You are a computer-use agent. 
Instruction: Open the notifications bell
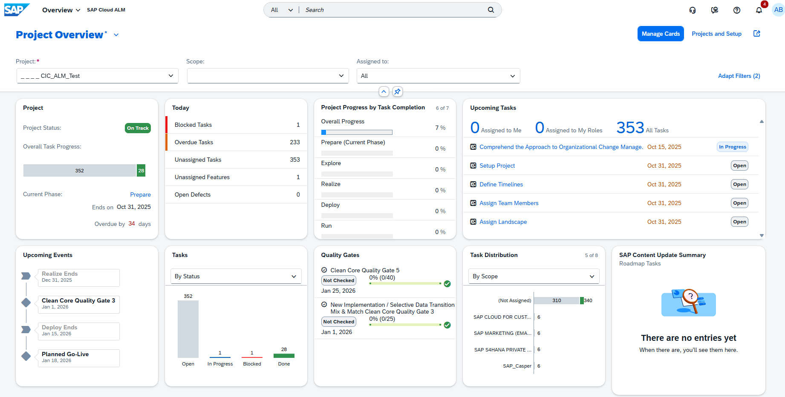pyautogui.click(x=759, y=10)
